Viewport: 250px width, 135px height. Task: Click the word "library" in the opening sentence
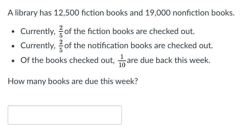26,13
